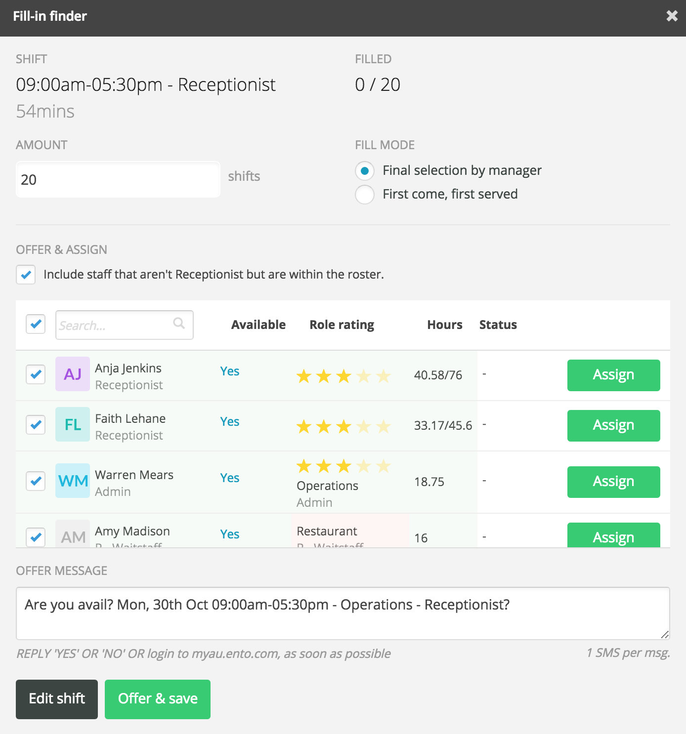Sort by Hours column header
The height and width of the screenshot is (734, 686).
pos(445,325)
